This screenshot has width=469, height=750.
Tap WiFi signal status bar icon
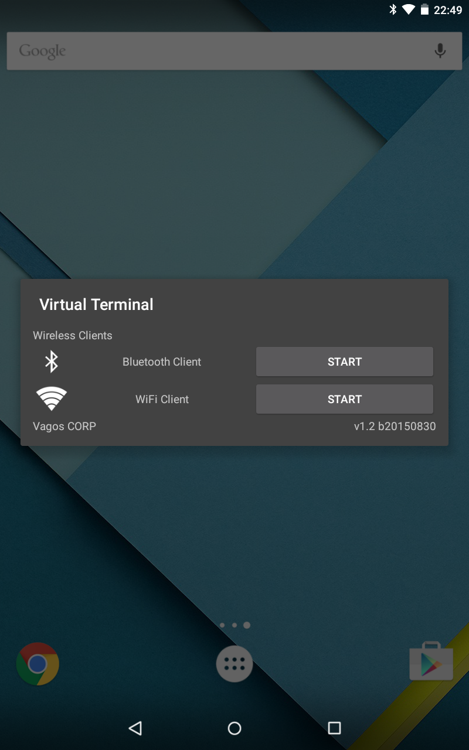(x=409, y=9)
